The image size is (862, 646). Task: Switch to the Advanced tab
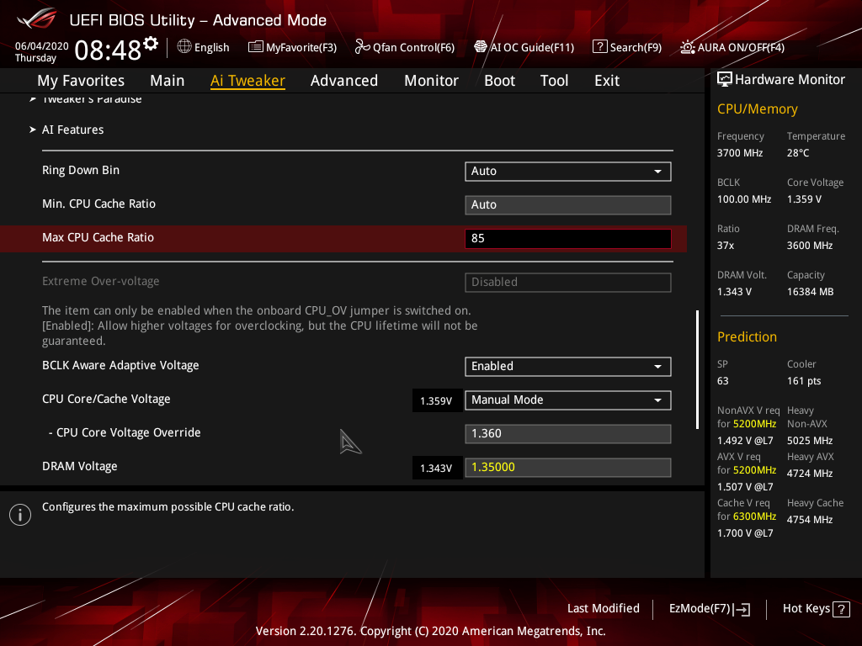click(x=344, y=80)
